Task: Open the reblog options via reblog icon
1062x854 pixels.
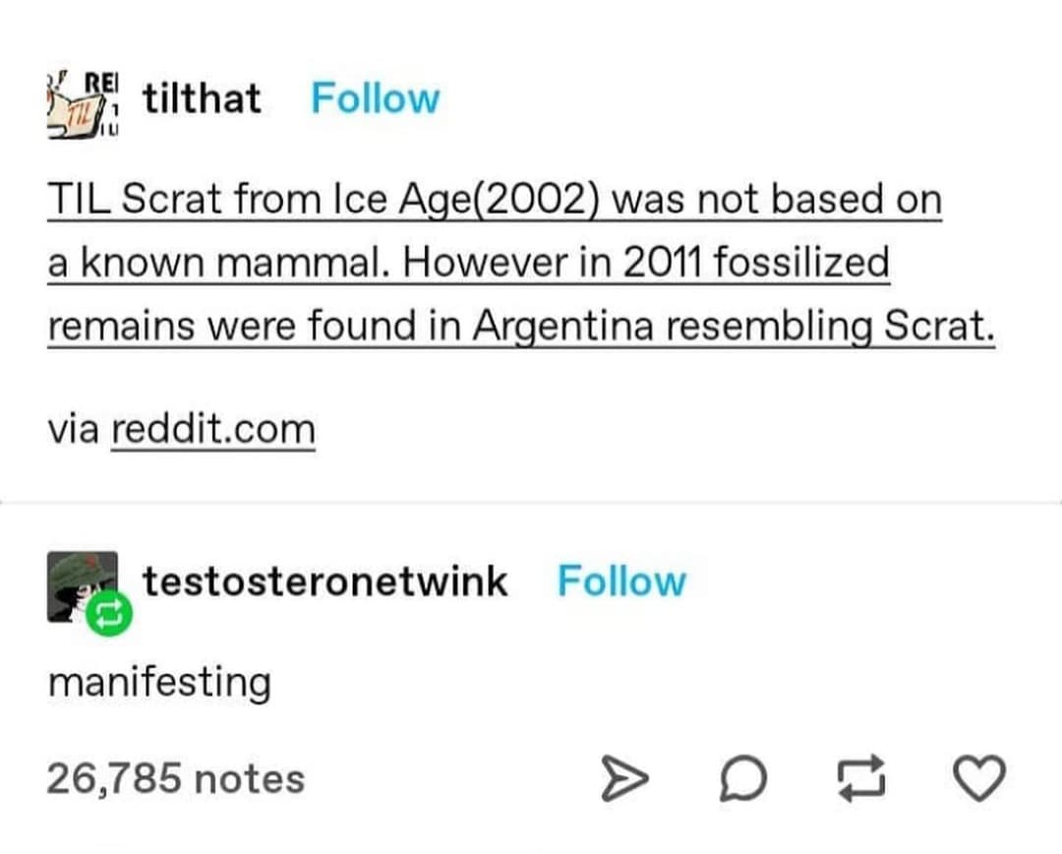Action: click(860, 777)
